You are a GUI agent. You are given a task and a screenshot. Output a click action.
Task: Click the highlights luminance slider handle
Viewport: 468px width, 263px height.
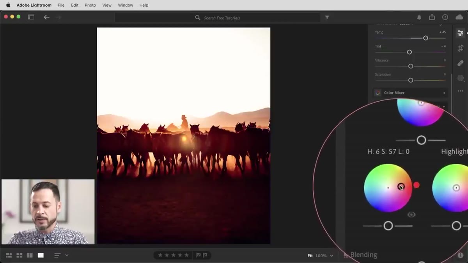[456, 226]
